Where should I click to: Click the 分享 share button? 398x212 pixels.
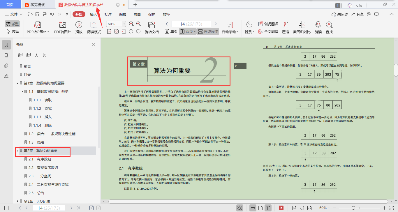pos(358,14)
